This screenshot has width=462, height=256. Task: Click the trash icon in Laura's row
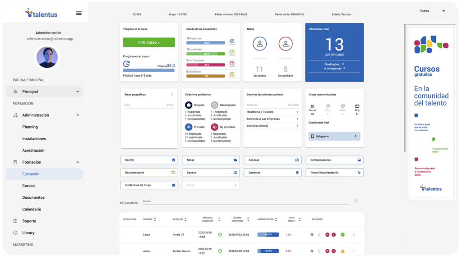(x=319, y=235)
